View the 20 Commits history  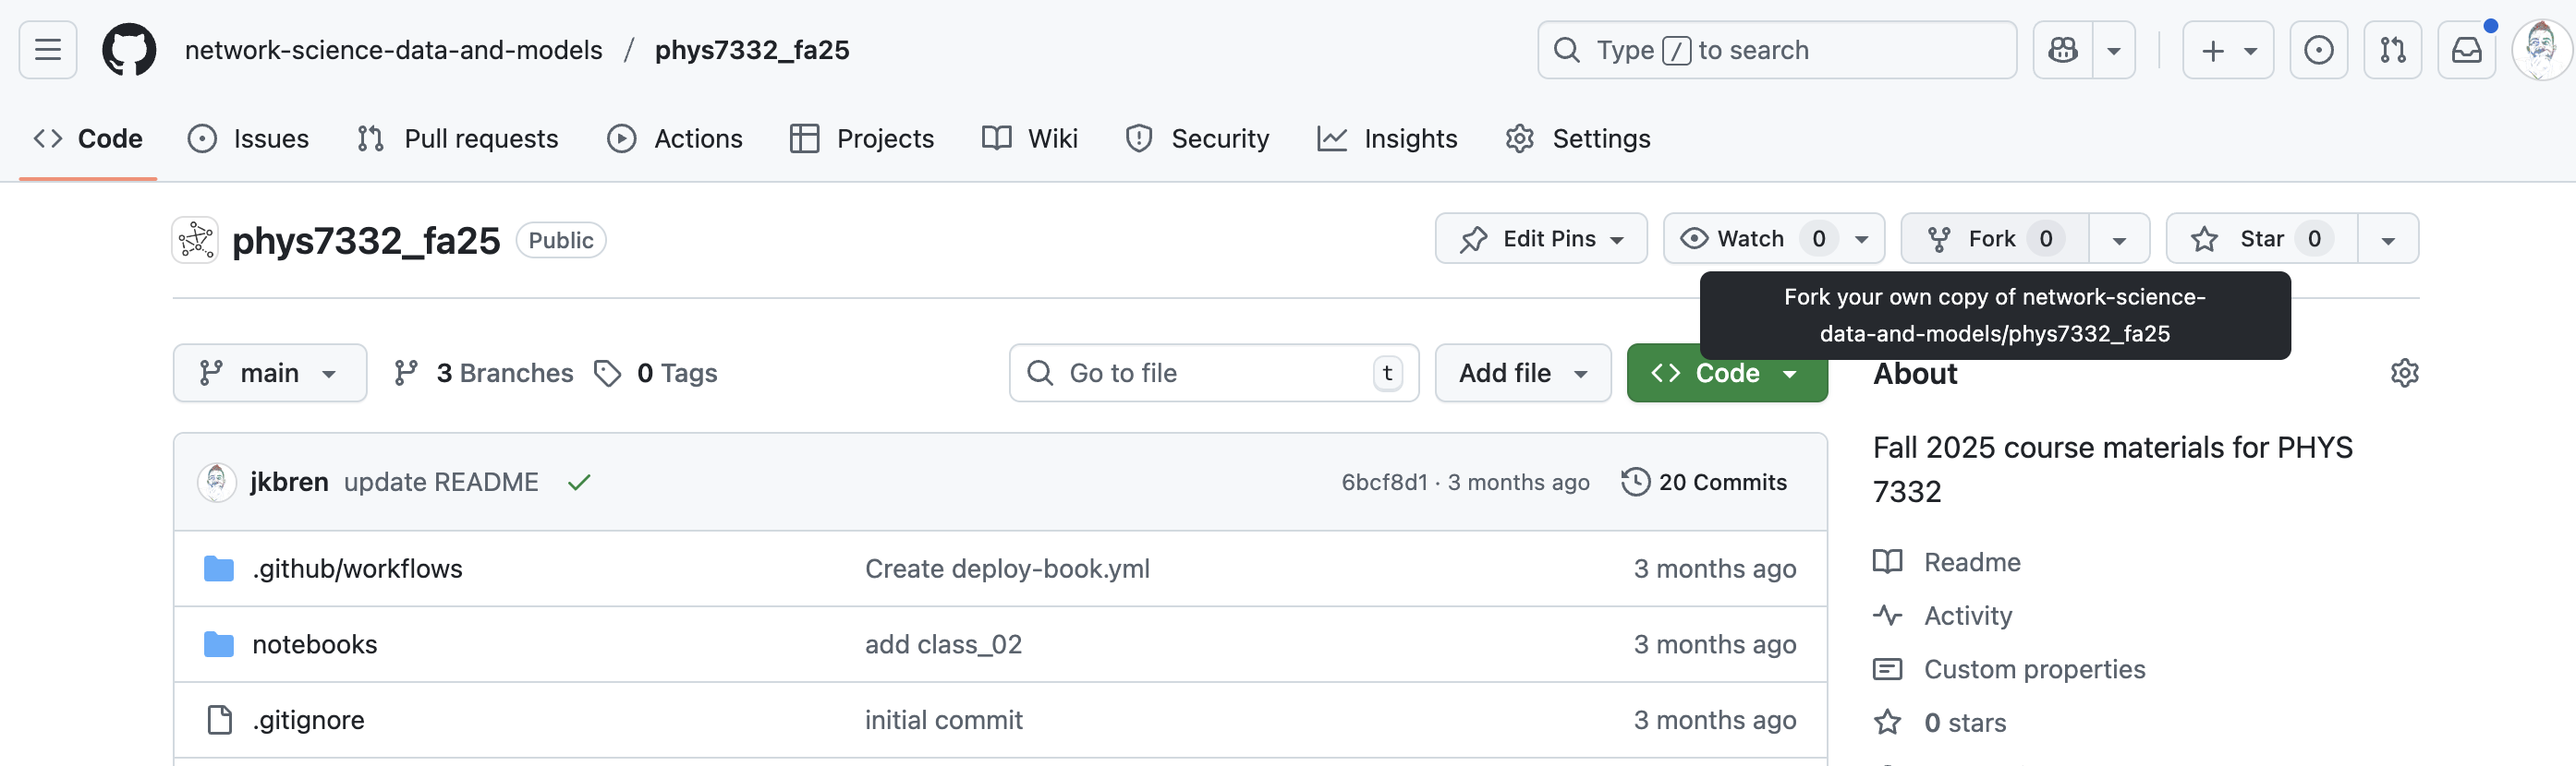(1705, 483)
